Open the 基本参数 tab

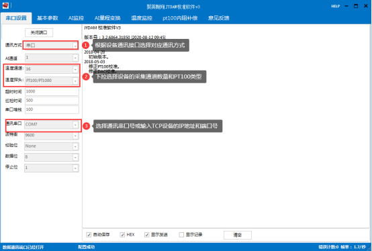(x=48, y=18)
